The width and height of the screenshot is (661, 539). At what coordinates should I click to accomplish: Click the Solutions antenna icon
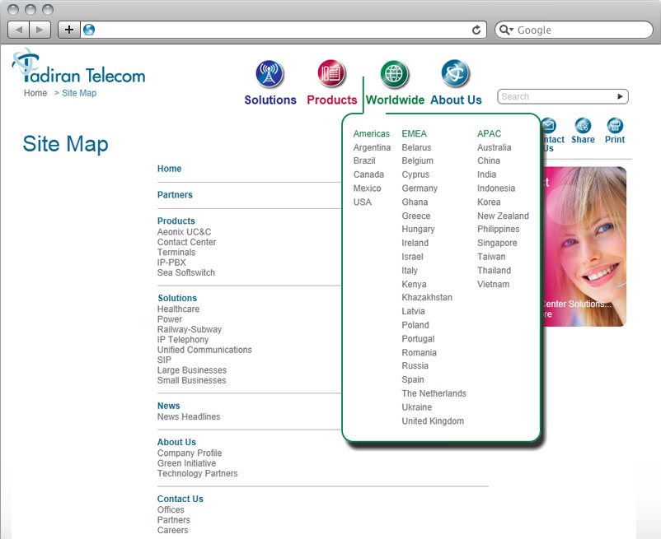270,75
